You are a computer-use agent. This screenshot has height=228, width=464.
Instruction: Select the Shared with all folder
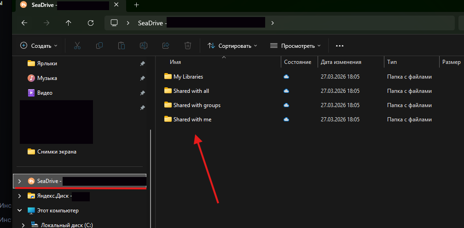(x=191, y=91)
